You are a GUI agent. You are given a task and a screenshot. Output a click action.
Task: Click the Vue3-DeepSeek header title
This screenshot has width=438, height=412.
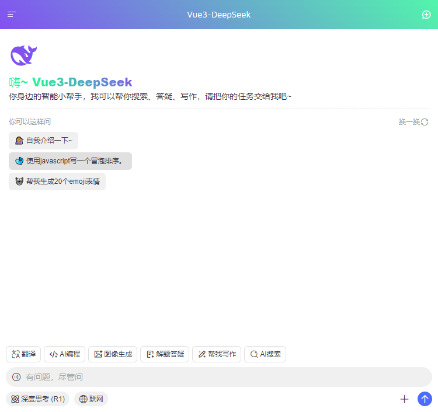coord(219,15)
